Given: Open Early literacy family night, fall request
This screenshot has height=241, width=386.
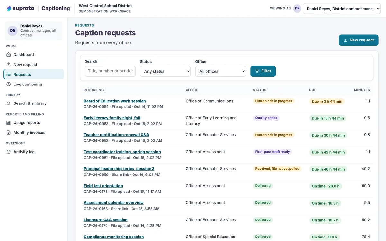Looking at the screenshot, I should point(112,118).
